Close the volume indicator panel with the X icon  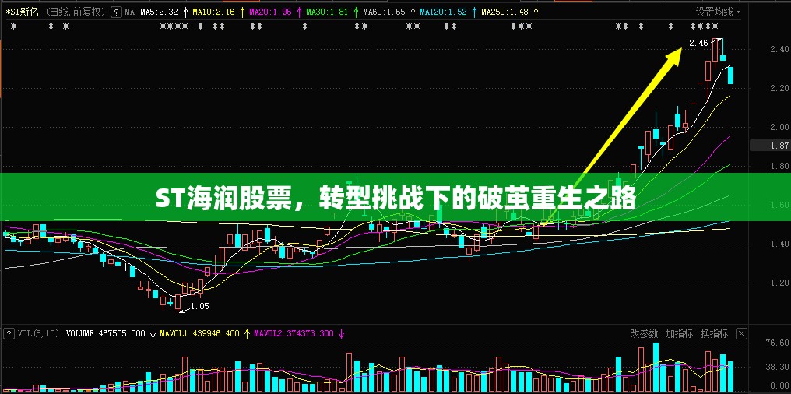pyautogui.click(x=741, y=333)
